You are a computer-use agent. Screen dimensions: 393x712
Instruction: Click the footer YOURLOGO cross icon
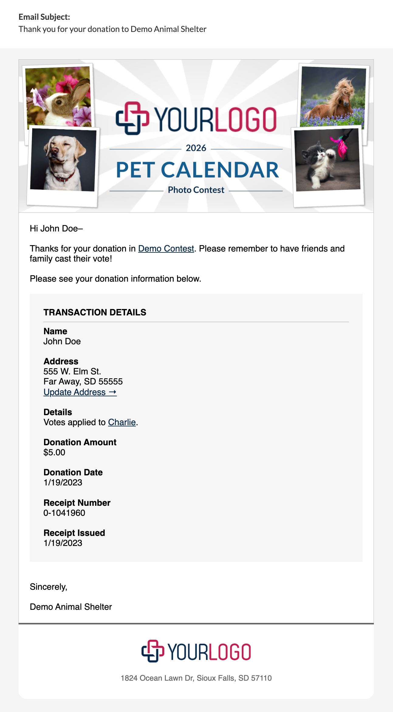click(153, 651)
